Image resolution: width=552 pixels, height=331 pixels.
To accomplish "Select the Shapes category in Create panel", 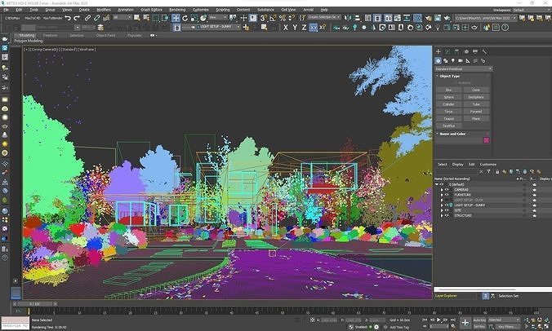I will pyautogui.click(x=445, y=61).
